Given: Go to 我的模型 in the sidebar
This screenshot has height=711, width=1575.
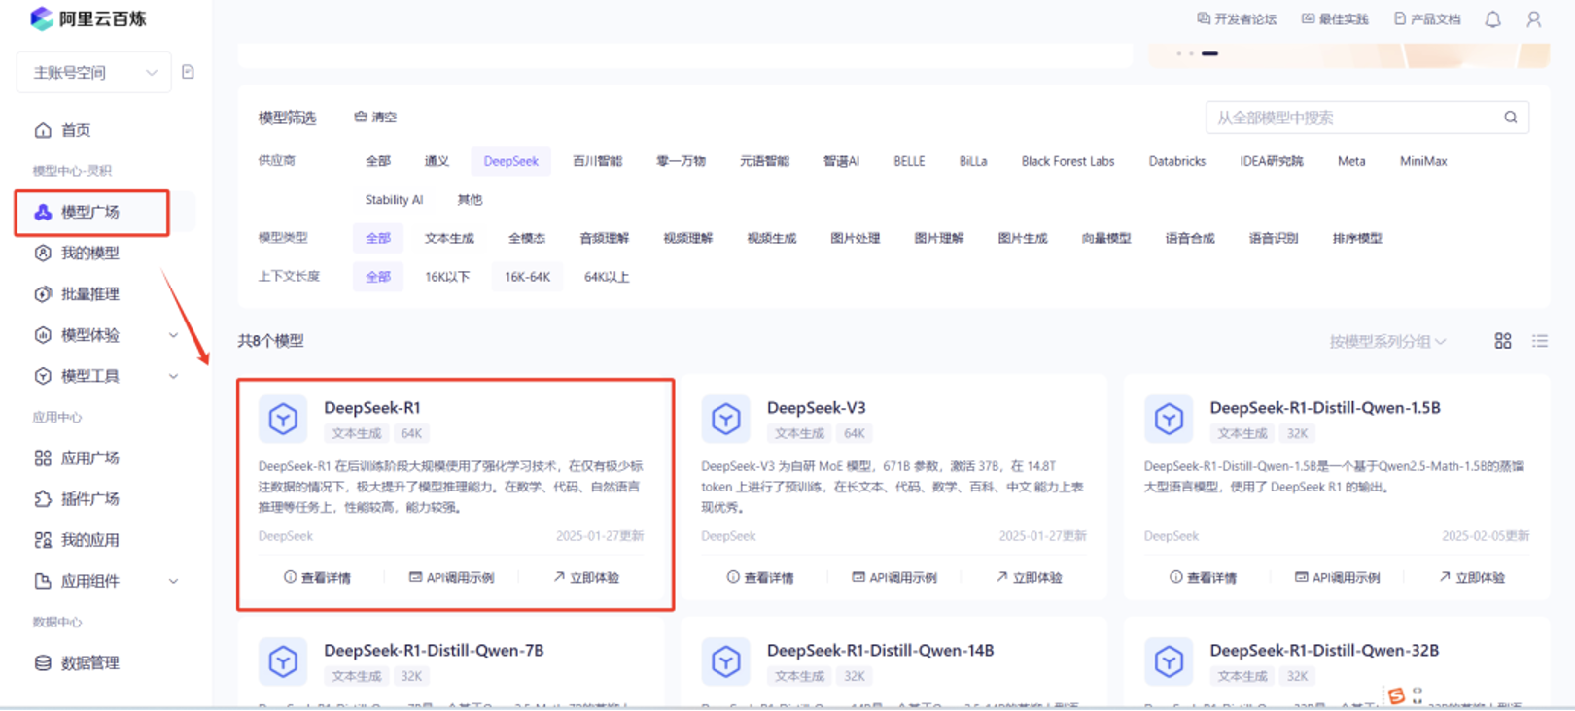Looking at the screenshot, I should point(90,253).
